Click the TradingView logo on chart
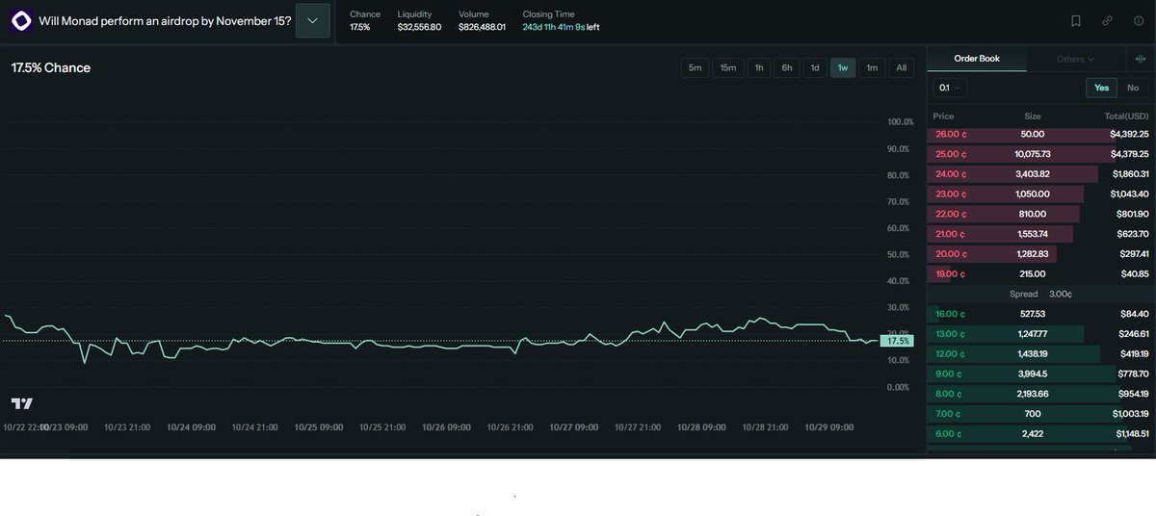 point(22,403)
